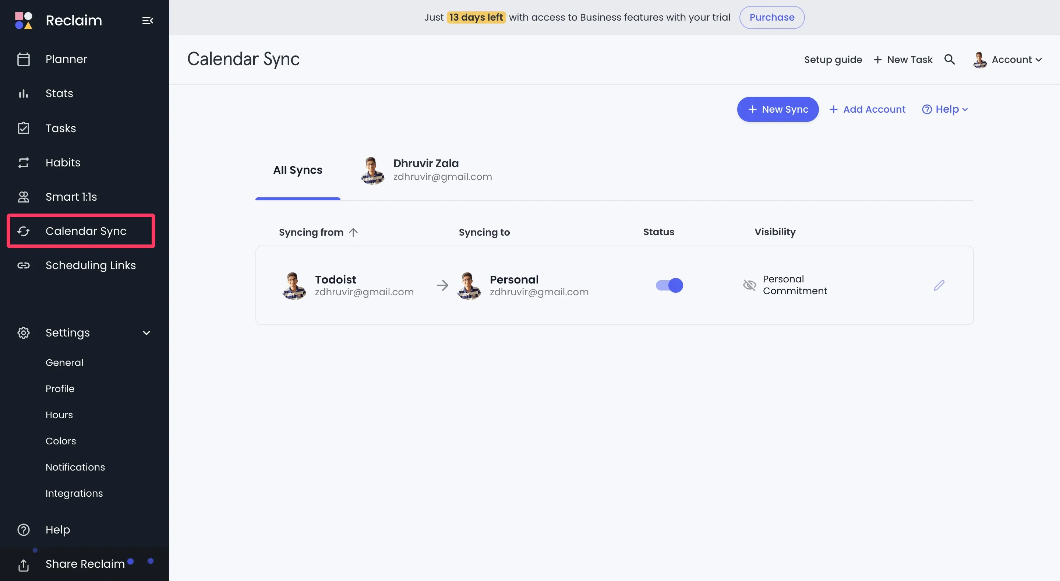
Task: Open Smart 1:1s people icon
Action: point(24,197)
